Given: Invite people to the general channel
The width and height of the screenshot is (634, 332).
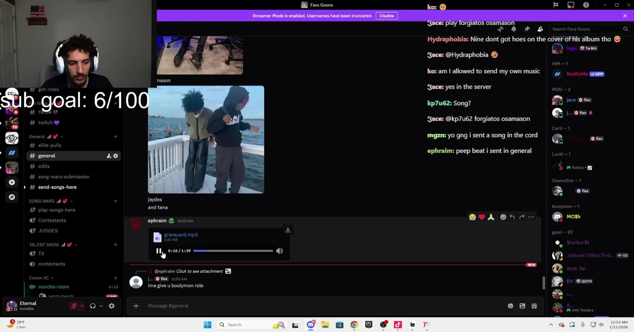Looking at the screenshot, I should [109, 156].
